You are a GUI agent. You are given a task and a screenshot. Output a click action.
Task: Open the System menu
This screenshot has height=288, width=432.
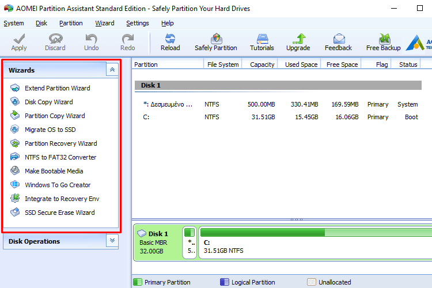coord(14,23)
